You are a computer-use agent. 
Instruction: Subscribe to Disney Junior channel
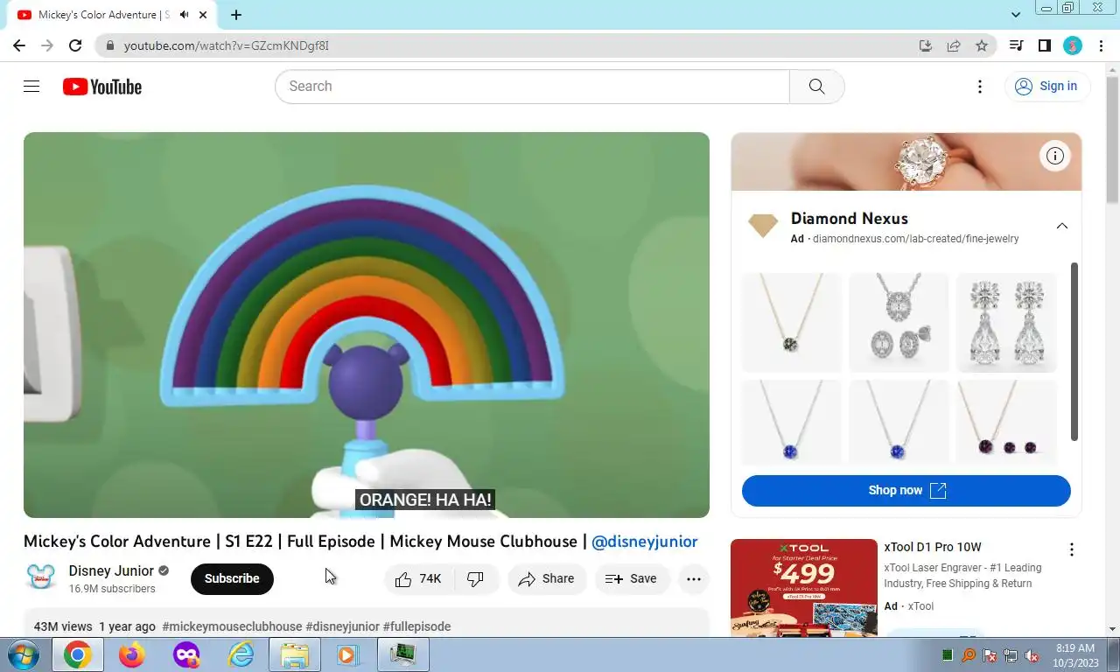(232, 578)
